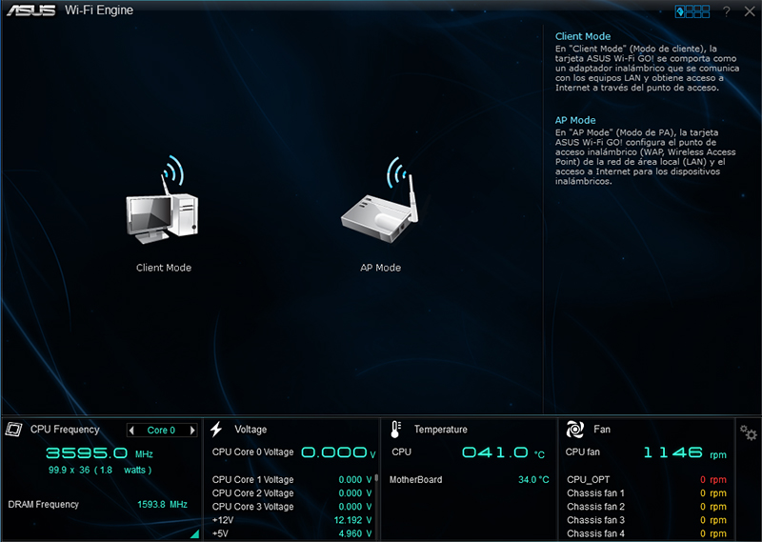Screen dimensions: 762x542
Task: Click the Voltage panel title
Action: 251,430
